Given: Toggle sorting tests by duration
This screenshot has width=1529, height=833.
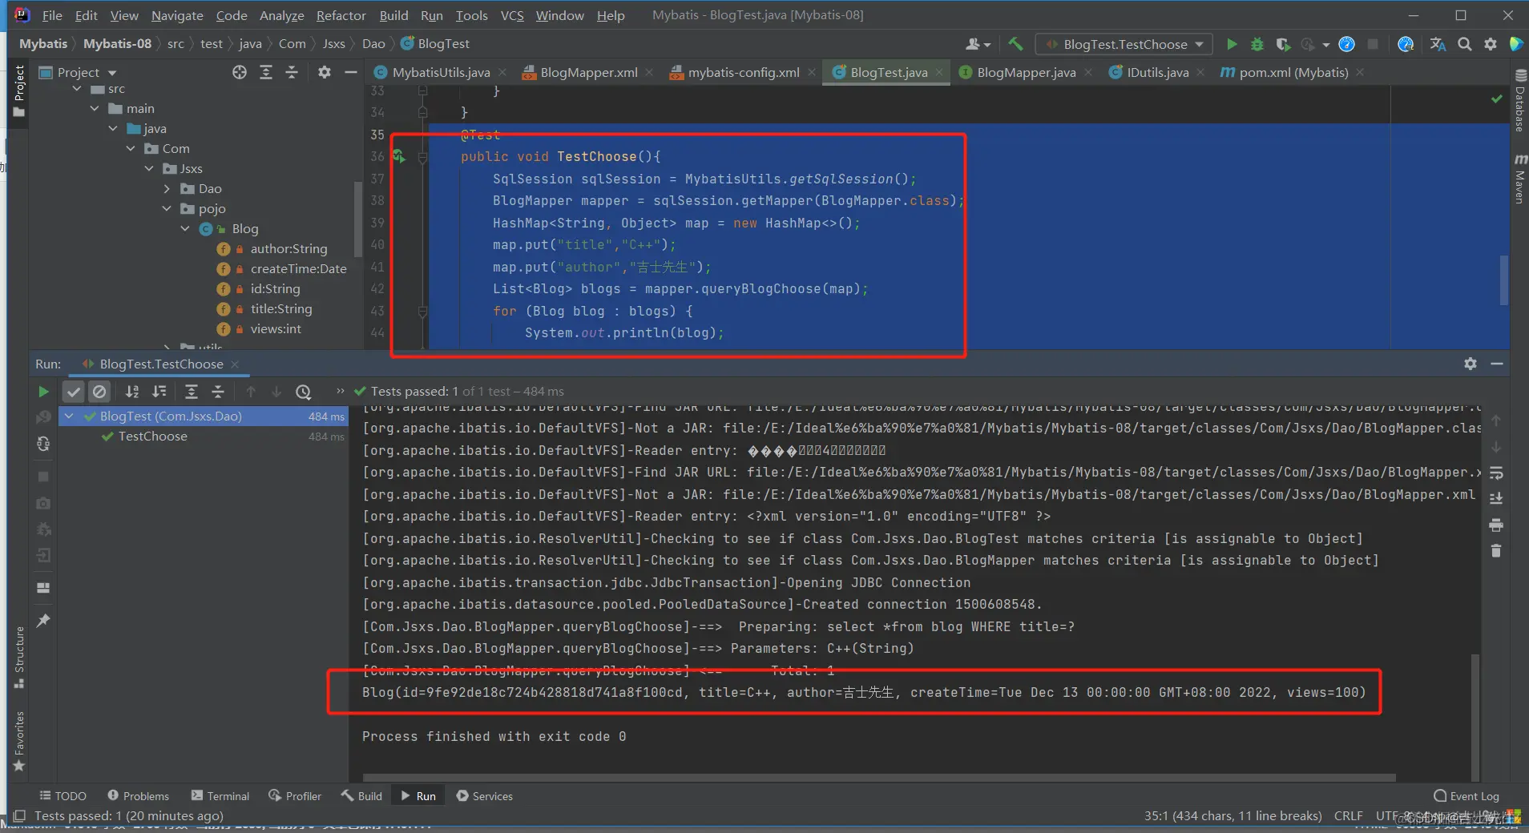Looking at the screenshot, I should pos(159,392).
